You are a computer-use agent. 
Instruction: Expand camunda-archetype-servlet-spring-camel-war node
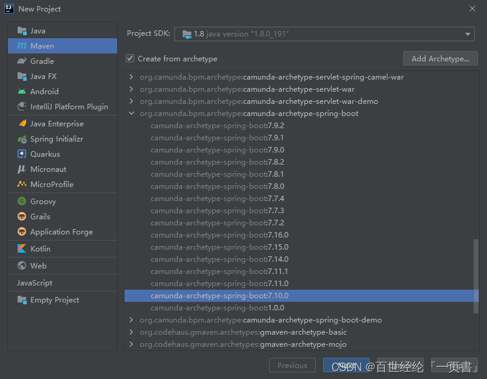coord(131,77)
